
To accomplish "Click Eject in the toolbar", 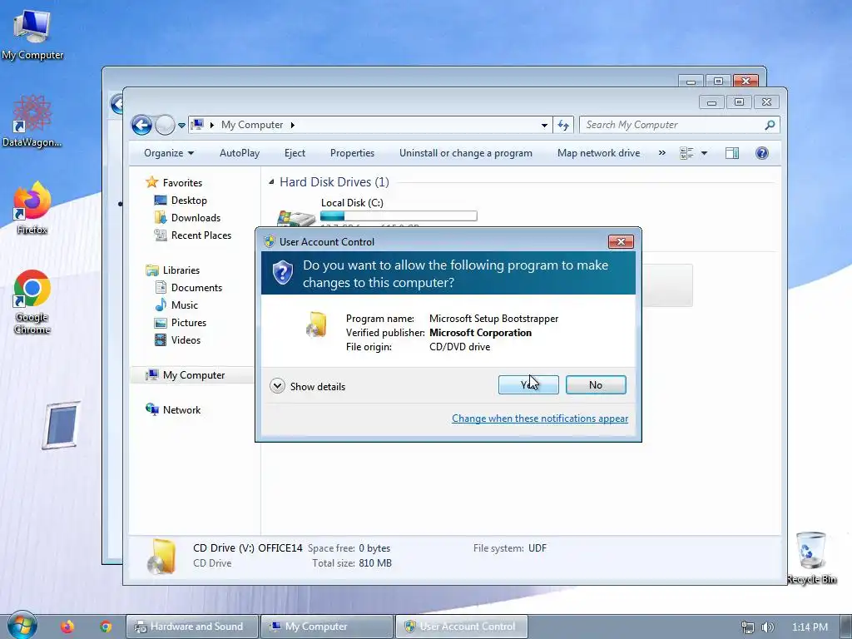I will click(x=295, y=153).
